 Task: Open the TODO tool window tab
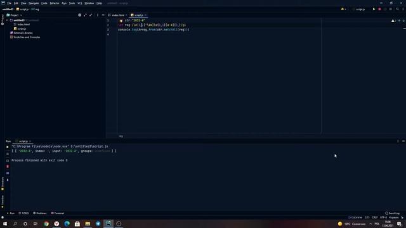point(23,213)
